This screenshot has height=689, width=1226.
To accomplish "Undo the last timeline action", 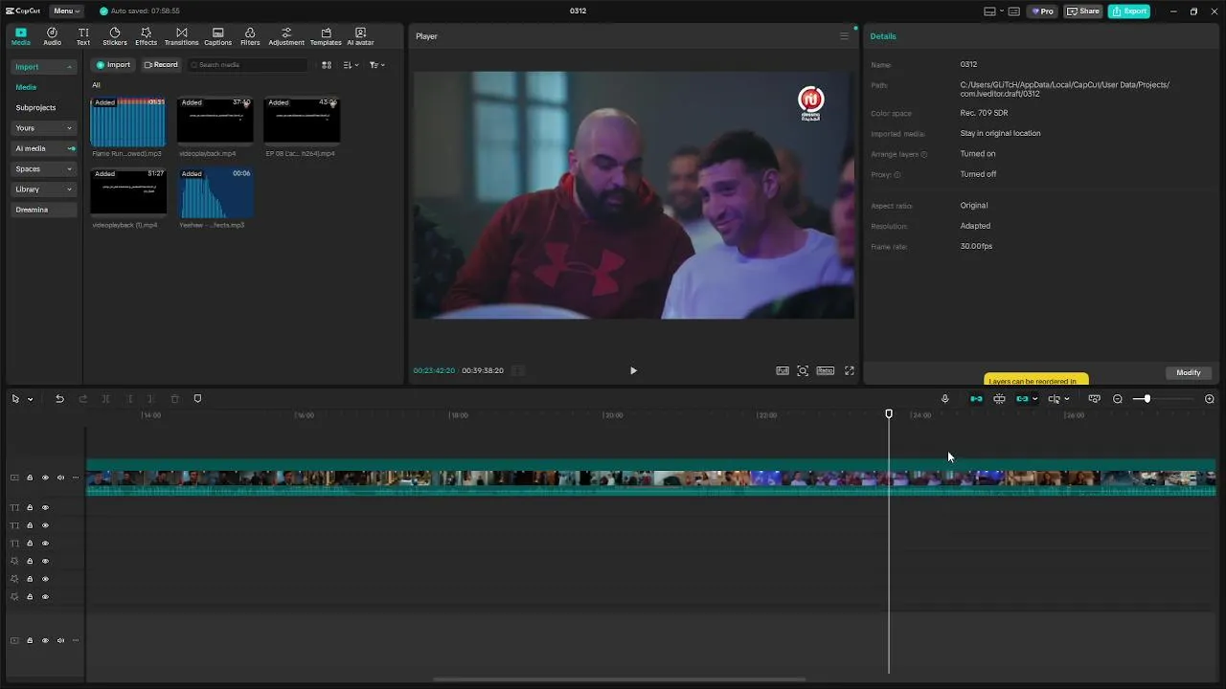I will pos(59,399).
